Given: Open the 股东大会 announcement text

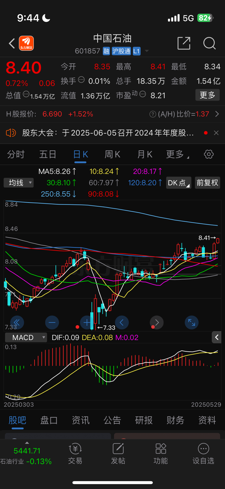Looking at the screenshot, I should click(108, 133).
